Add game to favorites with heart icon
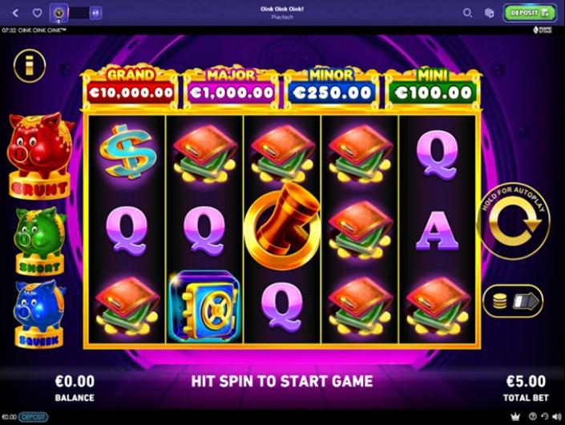 [37, 13]
